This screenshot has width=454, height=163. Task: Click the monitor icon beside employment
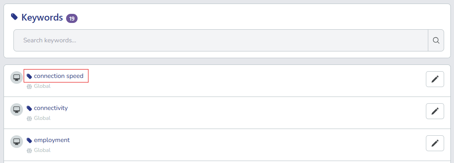point(17,142)
